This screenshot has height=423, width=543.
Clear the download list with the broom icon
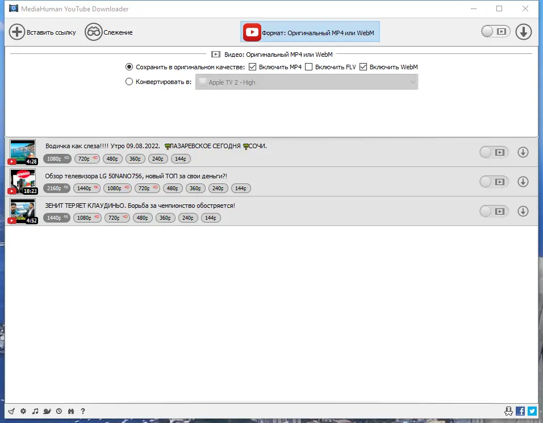pos(11,411)
